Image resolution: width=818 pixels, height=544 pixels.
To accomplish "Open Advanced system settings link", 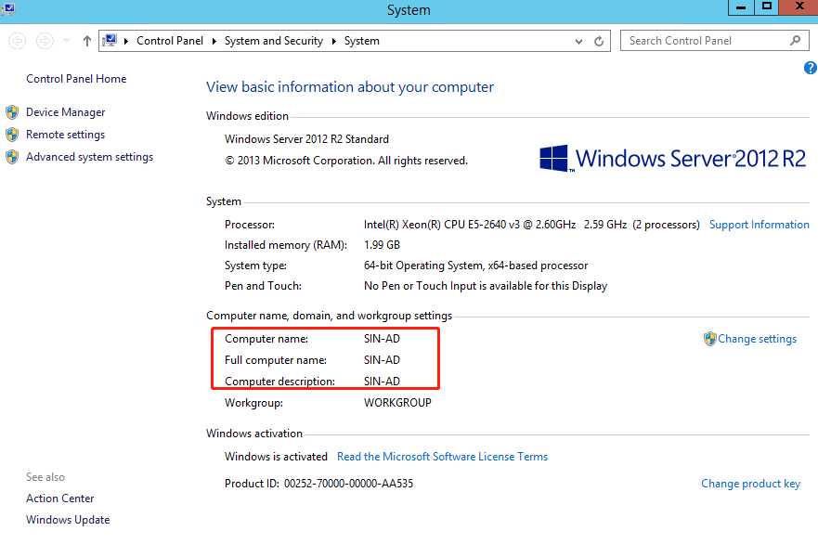I will (90, 157).
